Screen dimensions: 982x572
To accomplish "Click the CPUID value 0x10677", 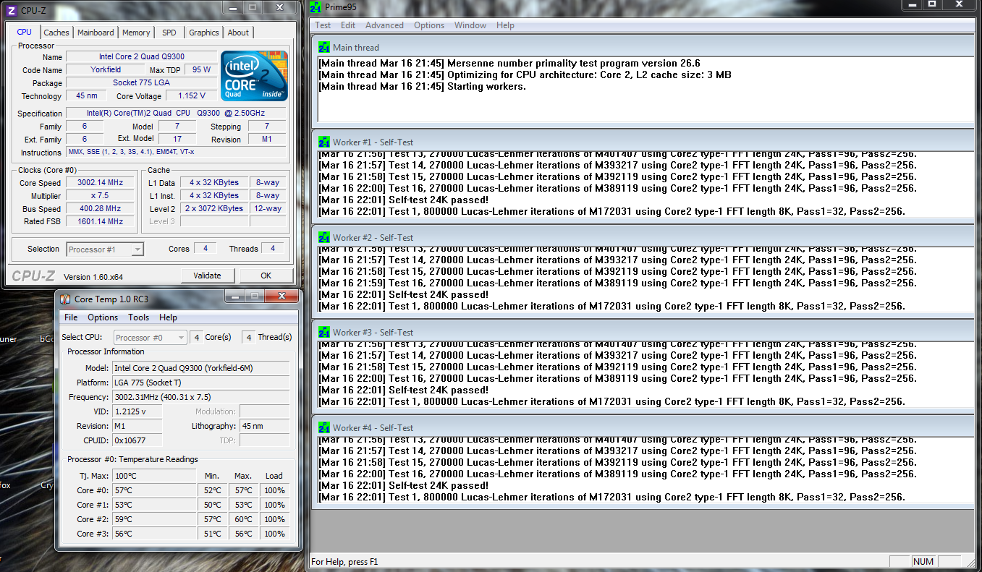I will pyautogui.click(x=137, y=440).
